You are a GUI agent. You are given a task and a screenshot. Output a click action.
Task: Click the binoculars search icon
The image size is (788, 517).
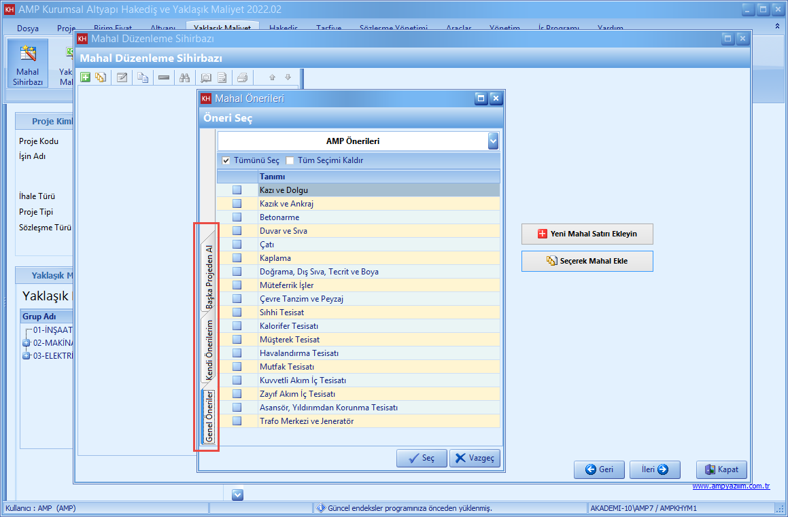pyautogui.click(x=184, y=77)
